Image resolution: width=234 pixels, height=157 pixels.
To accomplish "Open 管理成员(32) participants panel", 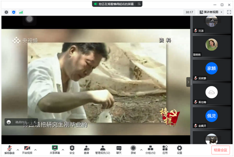I will tap(103, 150).
